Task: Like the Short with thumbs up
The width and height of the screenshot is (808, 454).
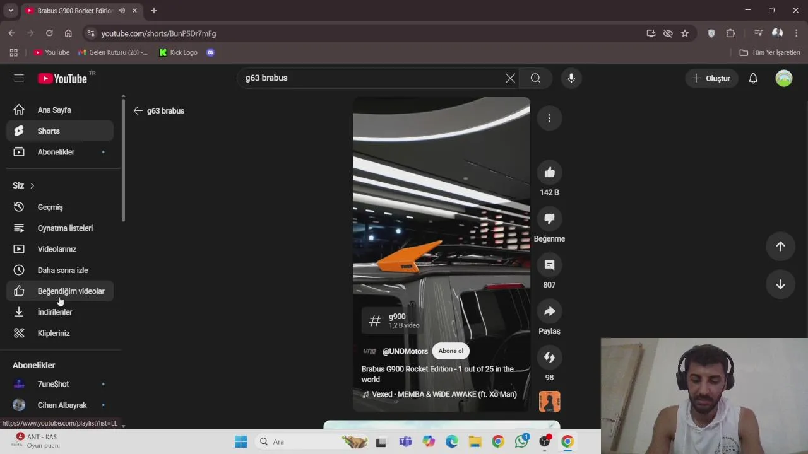Action: [x=549, y=173]
